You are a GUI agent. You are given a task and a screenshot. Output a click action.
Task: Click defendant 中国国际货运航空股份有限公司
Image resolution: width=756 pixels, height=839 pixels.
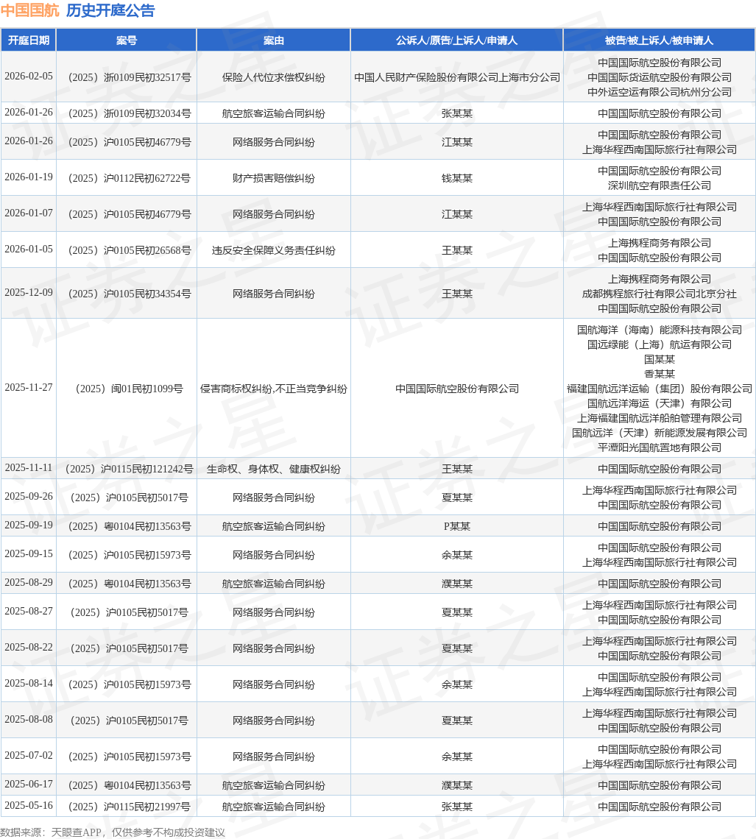coord(659,77)
